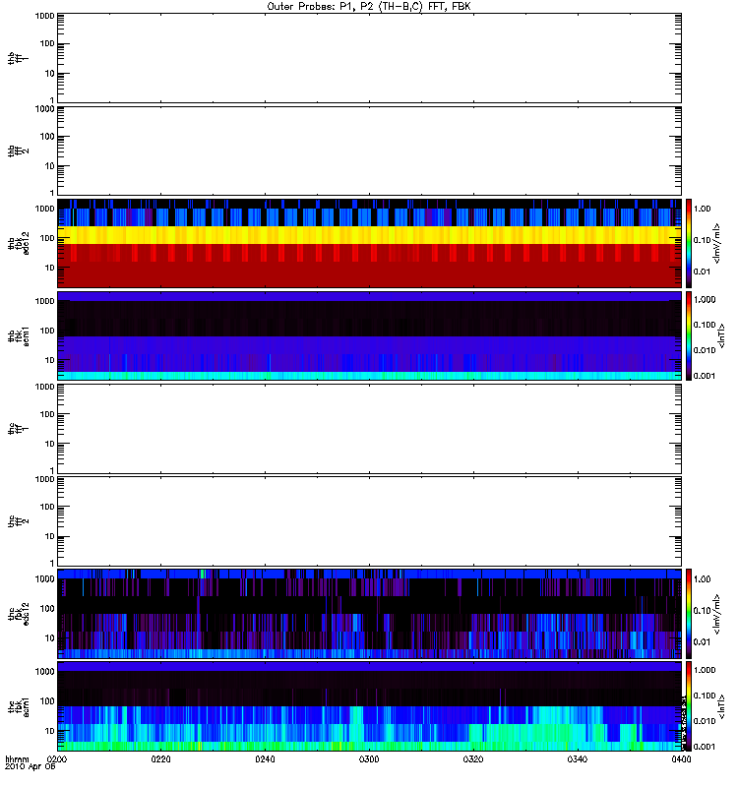Click the empty thb fff 2 plot panel
Viewport: 738px width, 787px height.
pos(370,151)
